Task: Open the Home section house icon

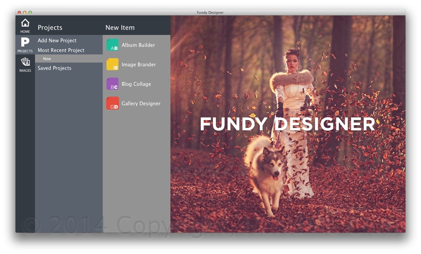Action: pos(25,23)
